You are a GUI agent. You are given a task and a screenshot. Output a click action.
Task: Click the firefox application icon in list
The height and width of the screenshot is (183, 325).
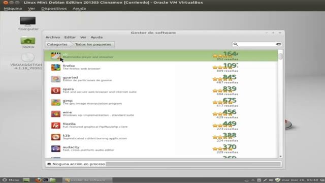pos(55,67)
